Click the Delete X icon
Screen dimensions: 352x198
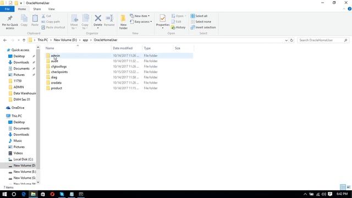point(98,18)
